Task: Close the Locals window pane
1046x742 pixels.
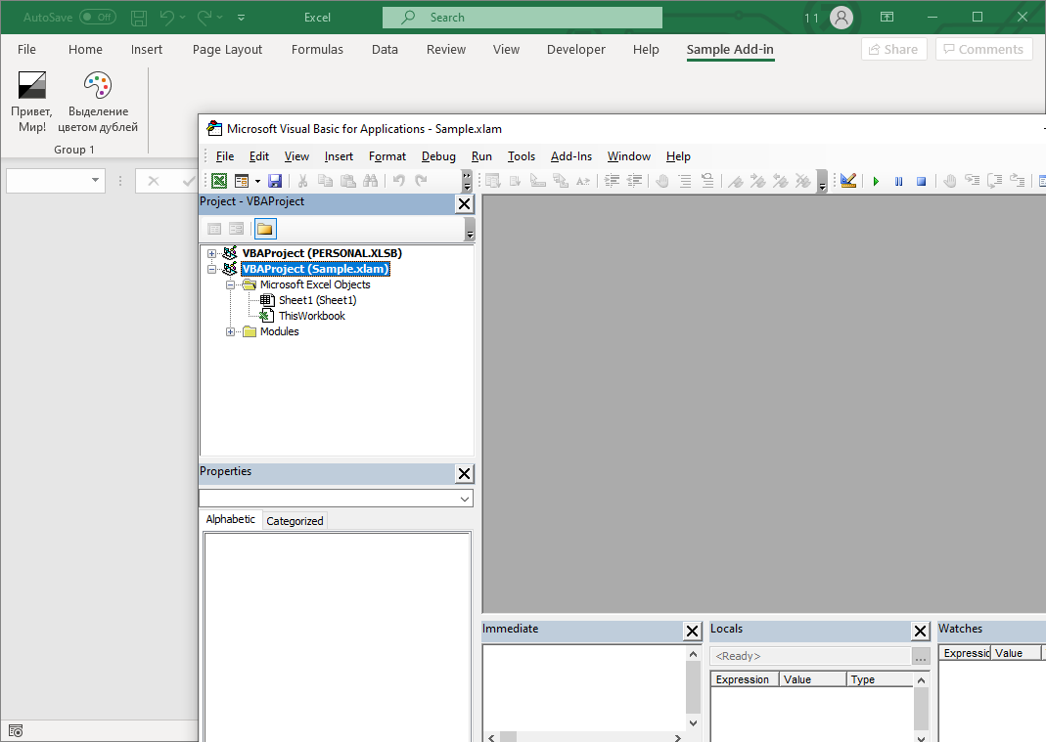Action: tap(920, 631)
